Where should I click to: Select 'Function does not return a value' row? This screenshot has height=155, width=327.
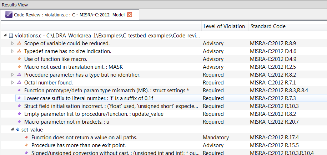point(84,137)
